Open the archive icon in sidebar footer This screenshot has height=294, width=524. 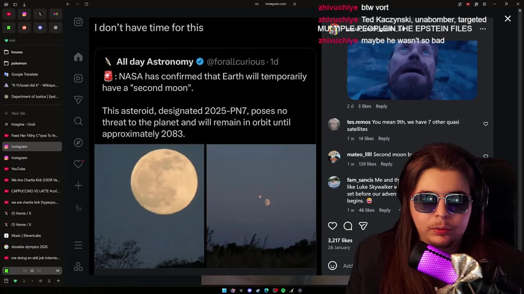point(6,281)
